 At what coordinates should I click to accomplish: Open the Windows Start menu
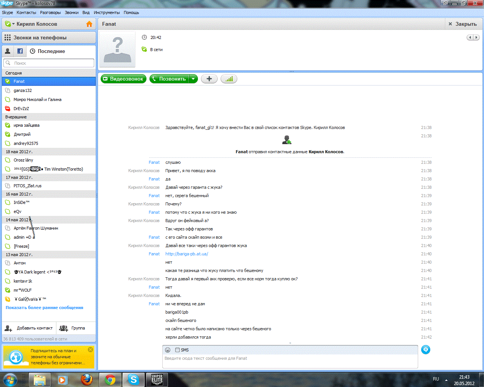pyautogui.click(x=10, y=379)
